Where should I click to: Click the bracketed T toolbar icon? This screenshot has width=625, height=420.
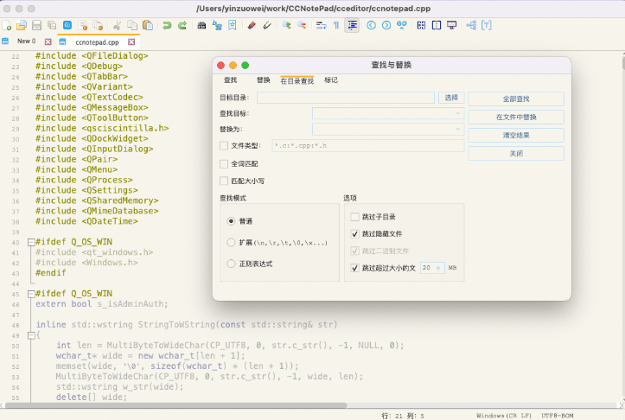pos(487,26)
